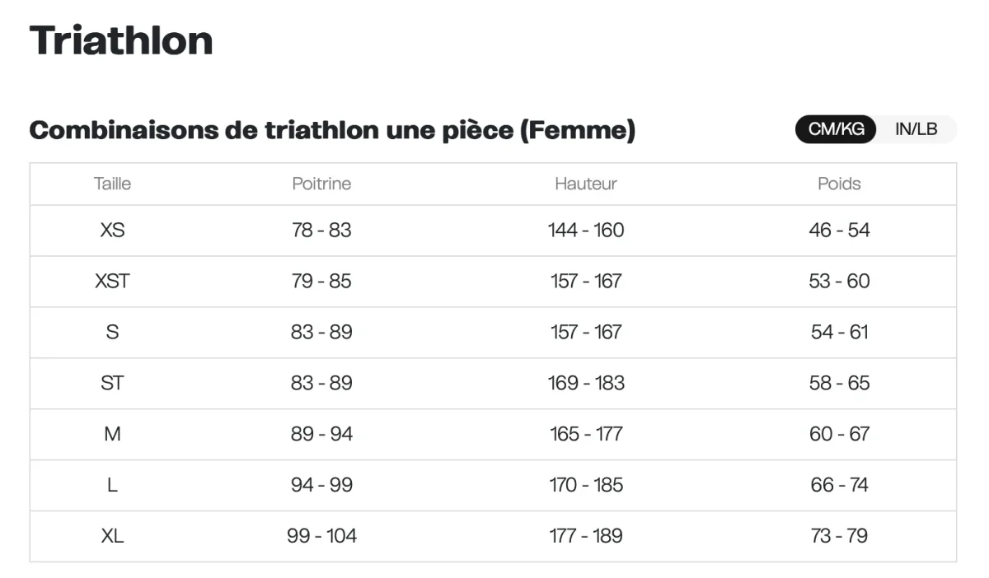
Task: Select the XL size row label
Action: pos(112,536)
